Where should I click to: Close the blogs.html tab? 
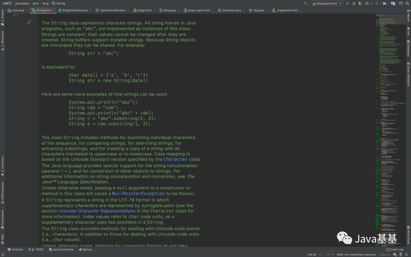click(x=154, y=10)
